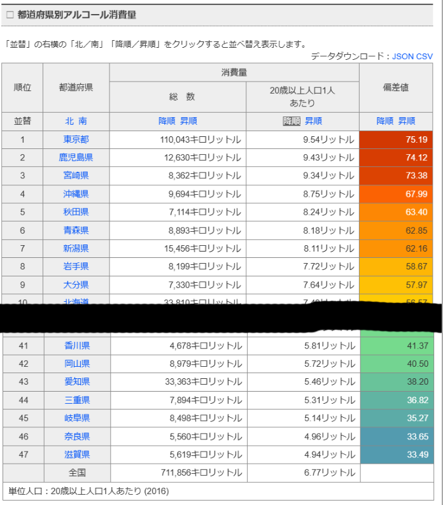Open the 愛知県 prefecture link
Image resolution: width=443 pixels, height=505 pixels.
[x=76, y=381]
